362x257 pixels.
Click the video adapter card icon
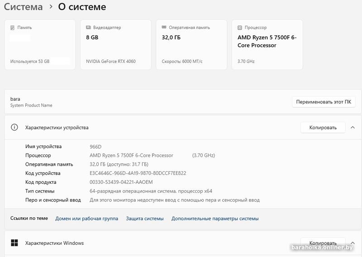pyautogui.click(x=88, y=28)
